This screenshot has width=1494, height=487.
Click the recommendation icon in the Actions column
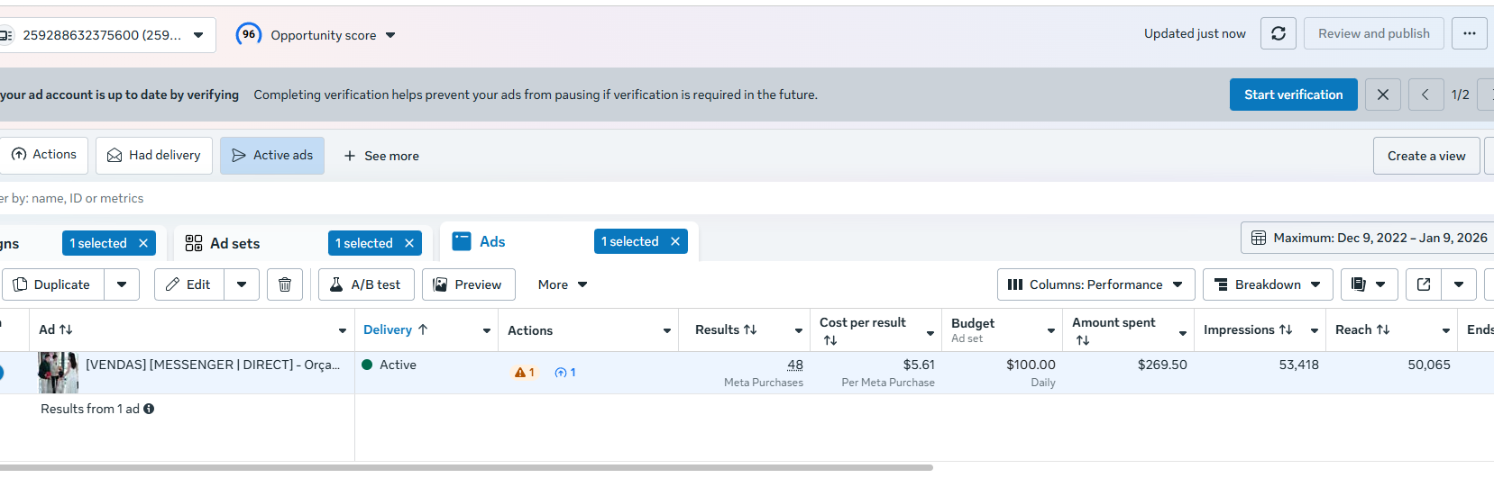pos(561,373)
